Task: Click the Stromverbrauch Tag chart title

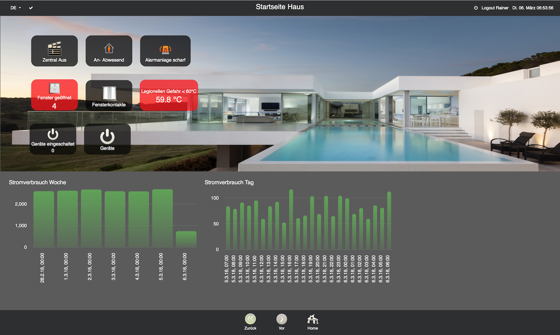Action: (x=229, y=182)
